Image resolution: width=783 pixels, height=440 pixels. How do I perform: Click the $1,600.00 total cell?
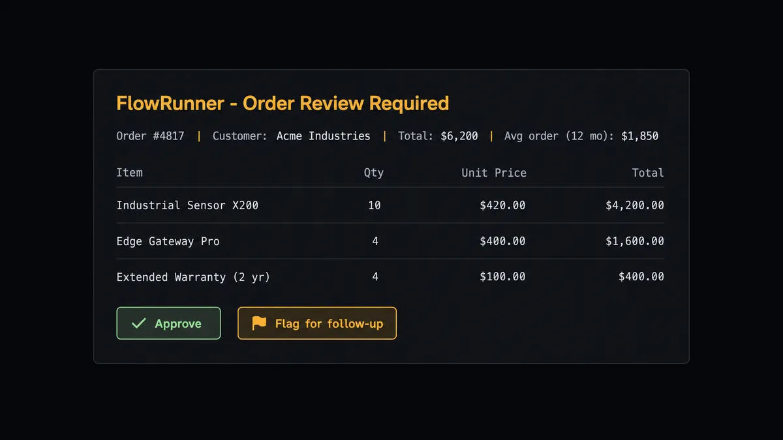click(x=635, y=241)
